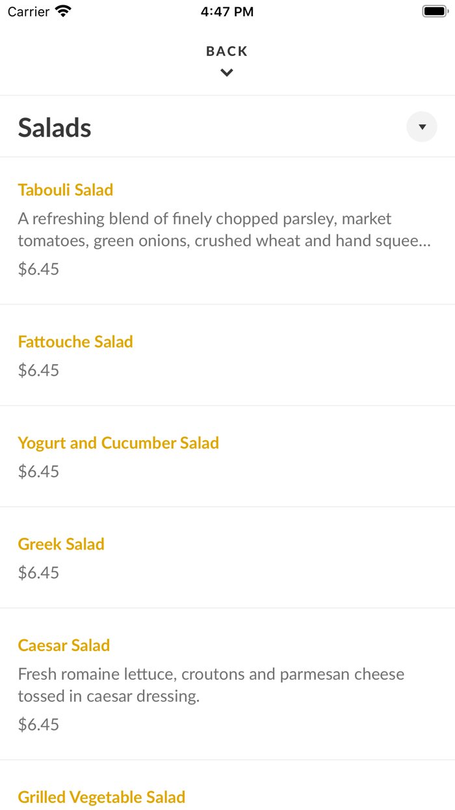Open the Greek Salad item

click(x=61, y=544)
